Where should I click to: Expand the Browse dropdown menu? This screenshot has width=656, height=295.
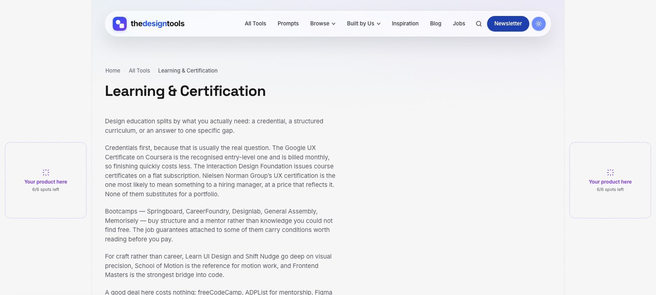[x=323, y=24]
